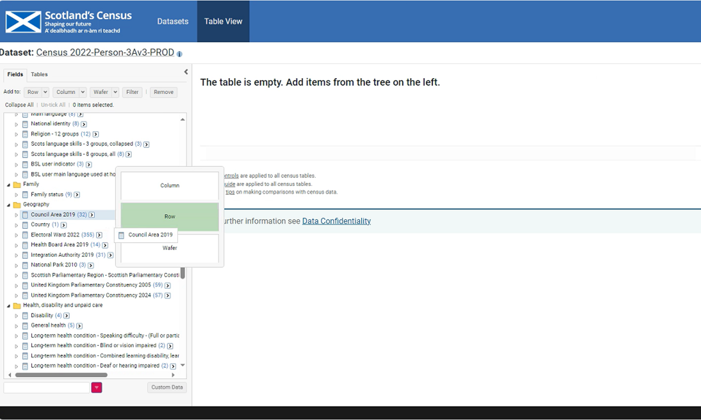Click arrow box beside Religion - 12 groups
701x420 pixels.
[x=95, y=134]
